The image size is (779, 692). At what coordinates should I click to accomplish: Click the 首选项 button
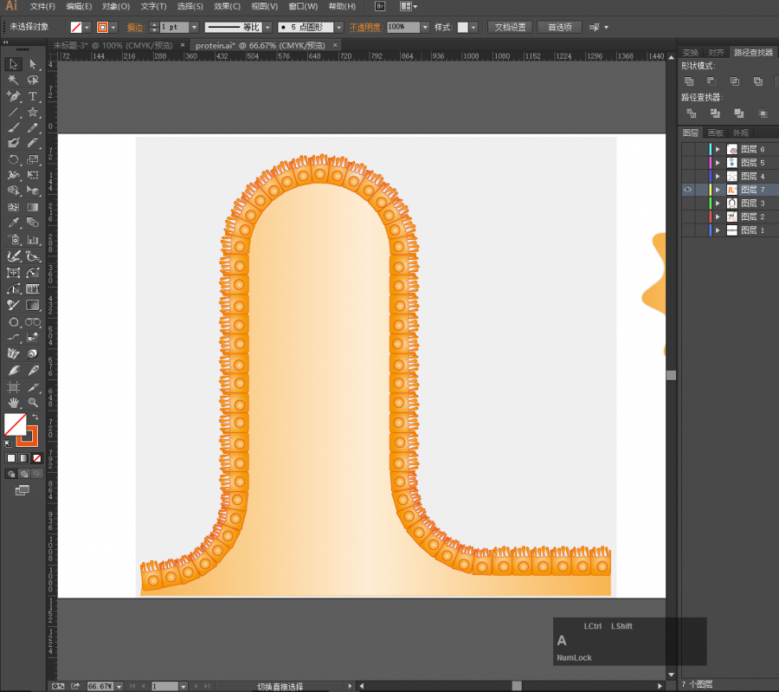[558, 27]
